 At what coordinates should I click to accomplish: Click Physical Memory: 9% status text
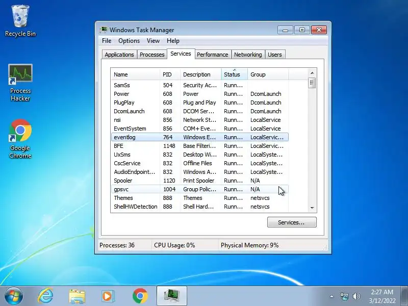point(250,245)
